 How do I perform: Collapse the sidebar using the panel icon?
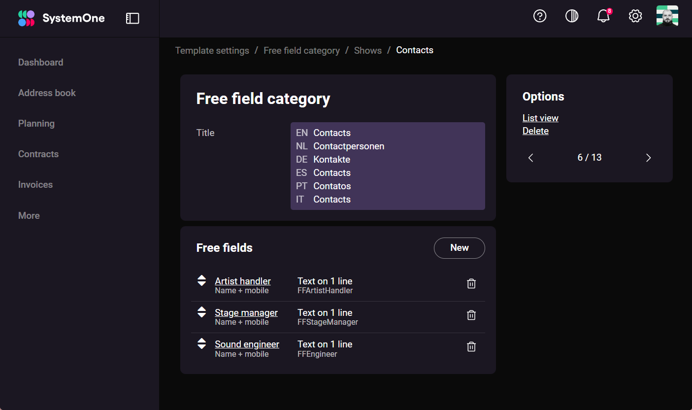click(132, 18)
